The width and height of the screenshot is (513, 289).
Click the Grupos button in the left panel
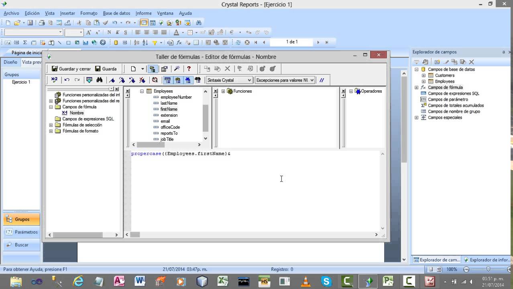[x=22, y=220]
